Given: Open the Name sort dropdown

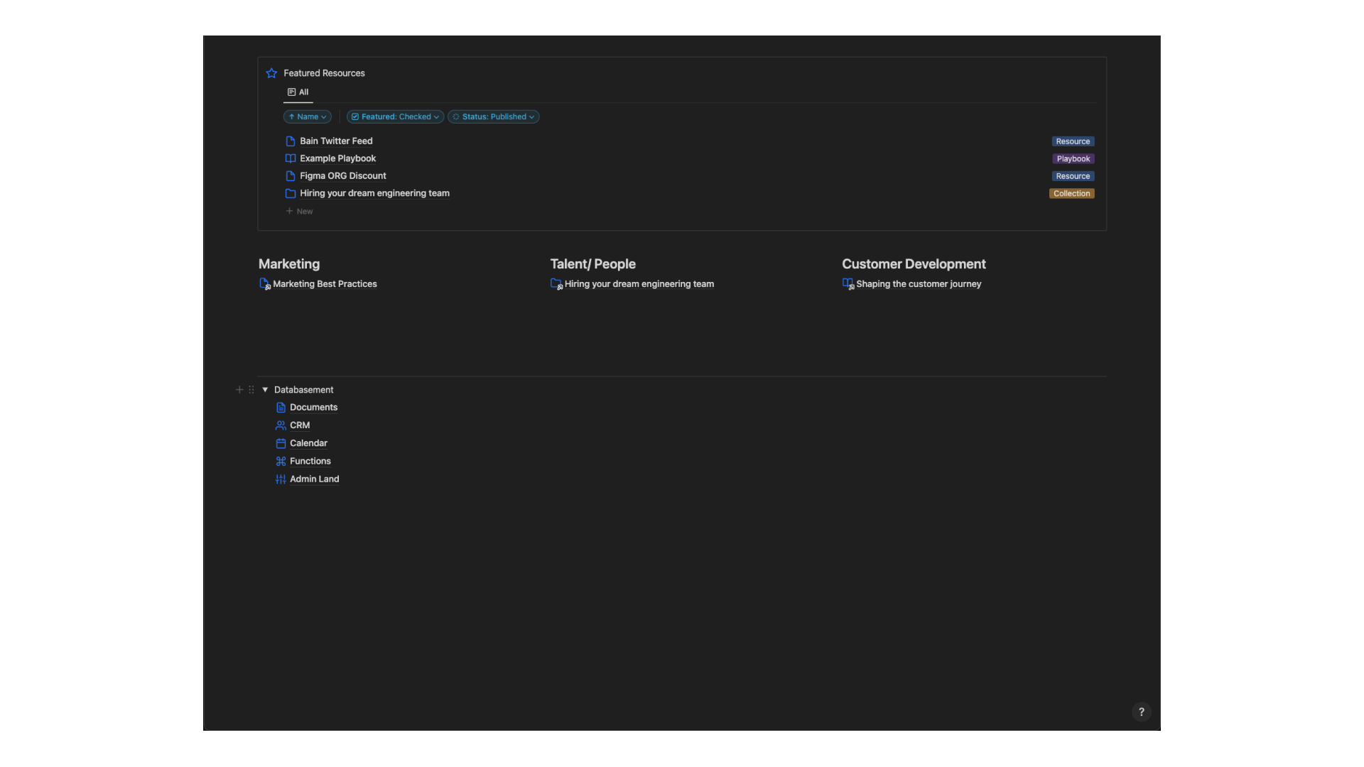Looking at the screenshot, I should coord(307,116).
